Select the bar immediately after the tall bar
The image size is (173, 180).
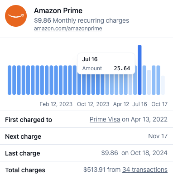coord(144,80)
